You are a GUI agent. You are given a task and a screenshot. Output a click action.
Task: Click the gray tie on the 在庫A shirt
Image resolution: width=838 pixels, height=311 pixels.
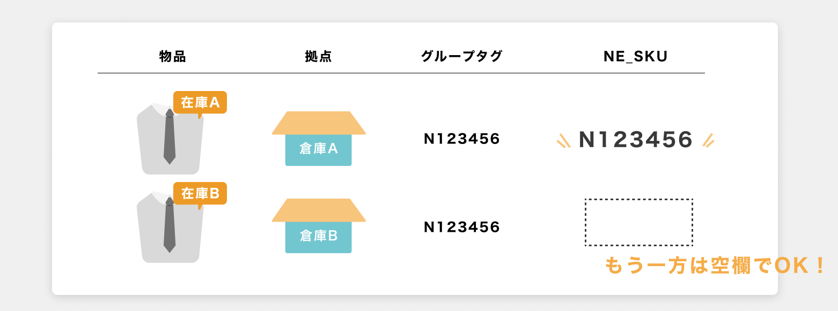(x=170, y=136)
